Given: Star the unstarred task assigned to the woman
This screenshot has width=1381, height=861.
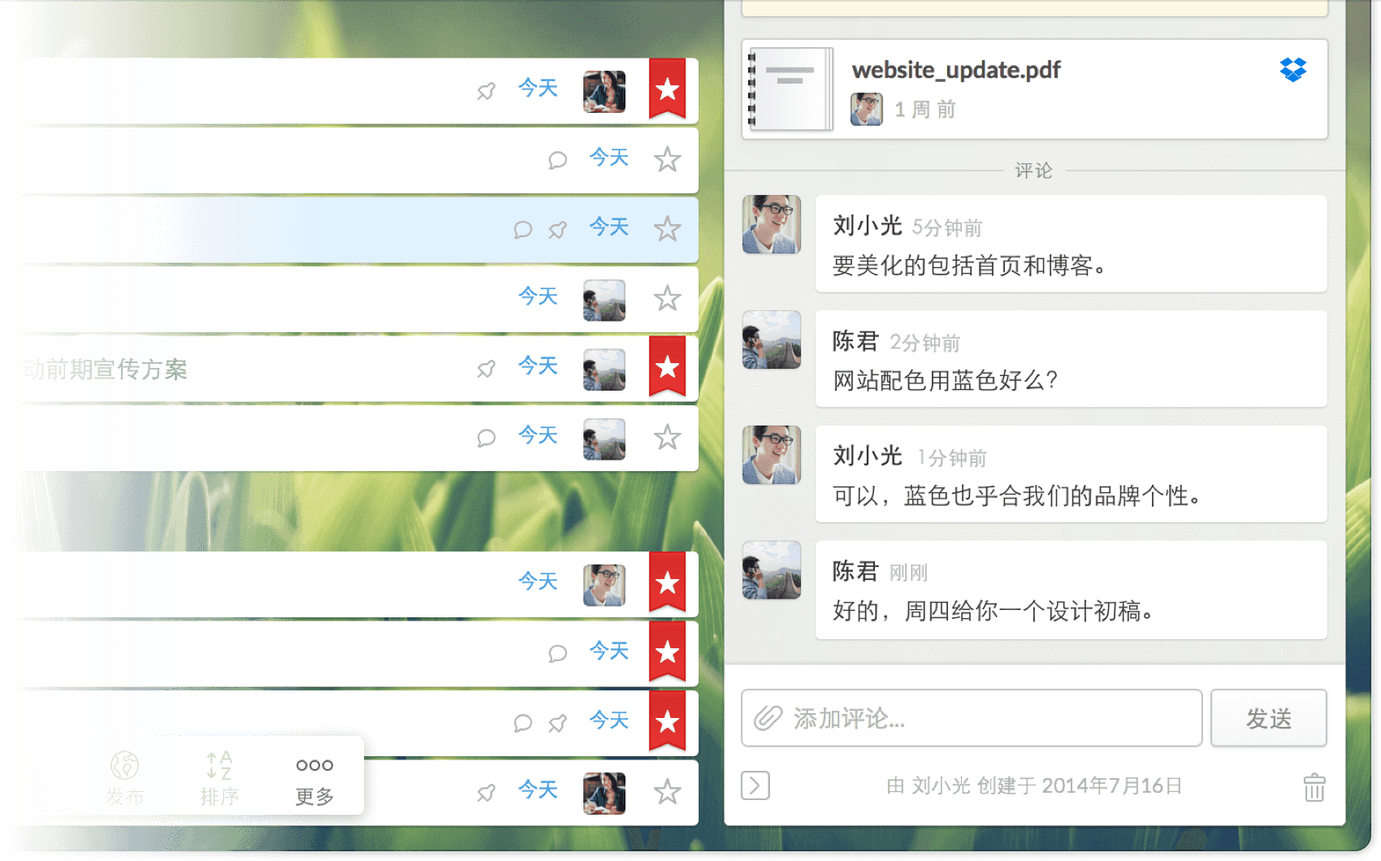Looking at the screenshot, I should 668,791.
